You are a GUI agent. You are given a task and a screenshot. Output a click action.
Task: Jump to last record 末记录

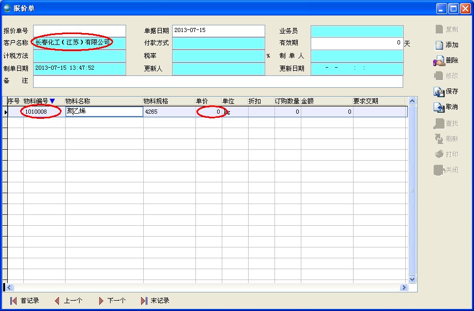point(155,301)
